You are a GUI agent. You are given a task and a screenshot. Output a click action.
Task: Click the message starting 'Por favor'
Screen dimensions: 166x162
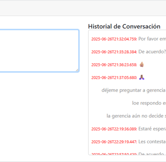[x=152, y=39]
